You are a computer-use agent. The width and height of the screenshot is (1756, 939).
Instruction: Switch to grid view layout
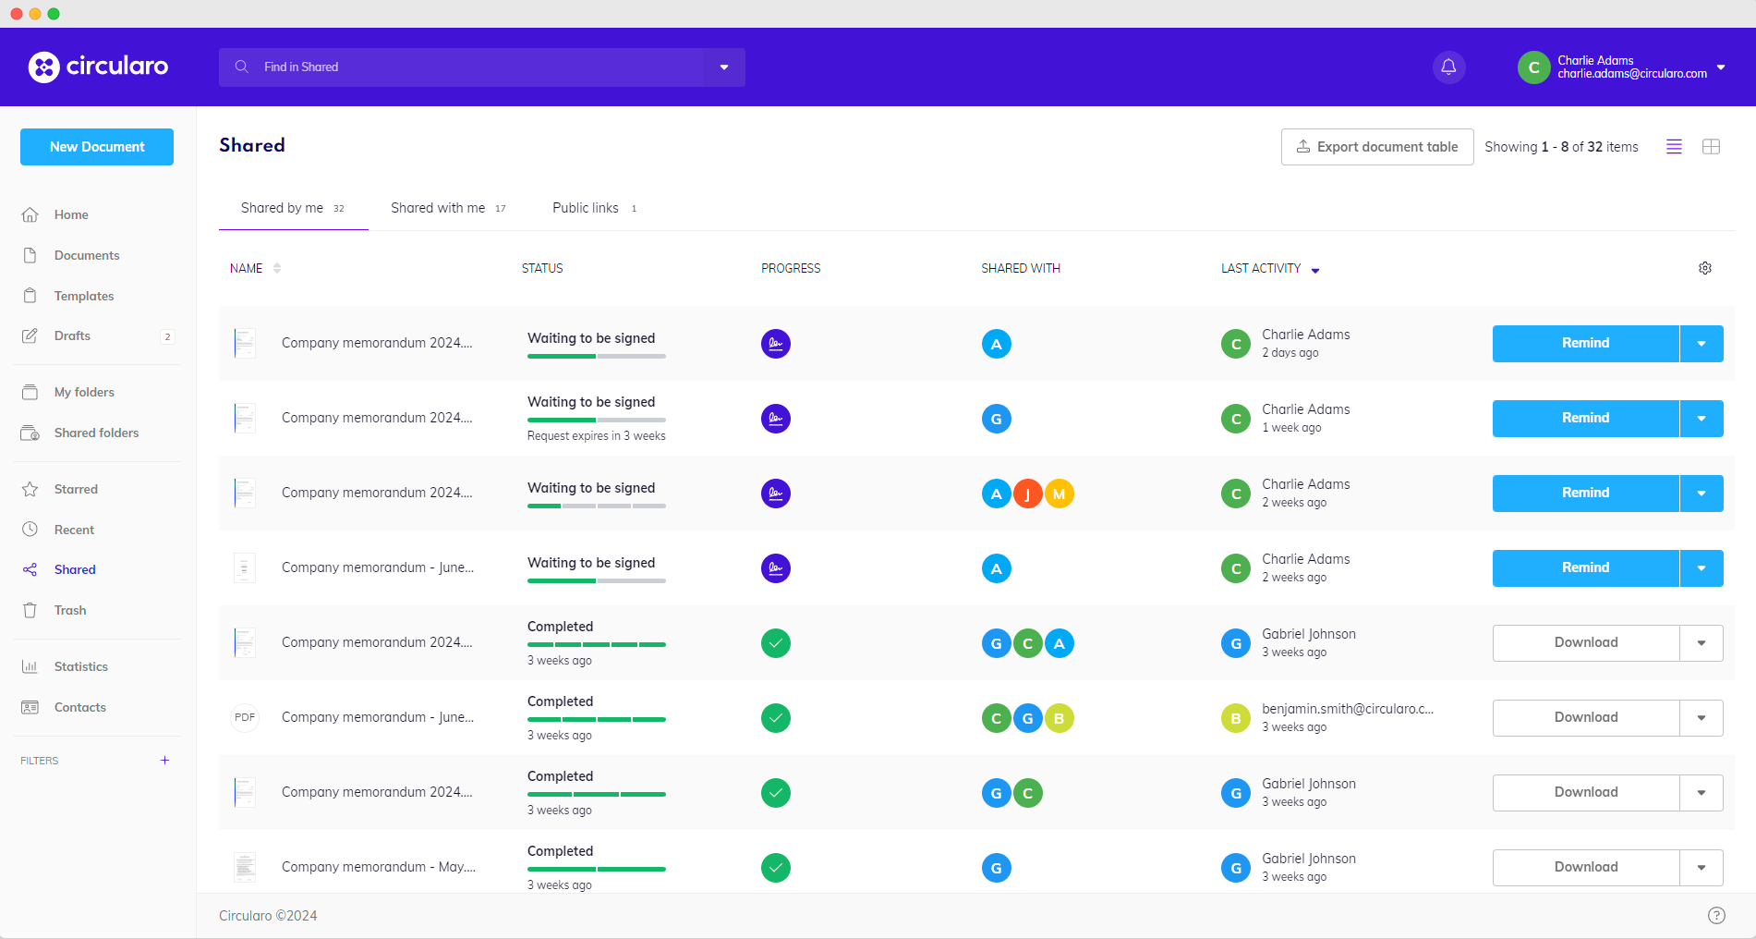(1711, 147)
